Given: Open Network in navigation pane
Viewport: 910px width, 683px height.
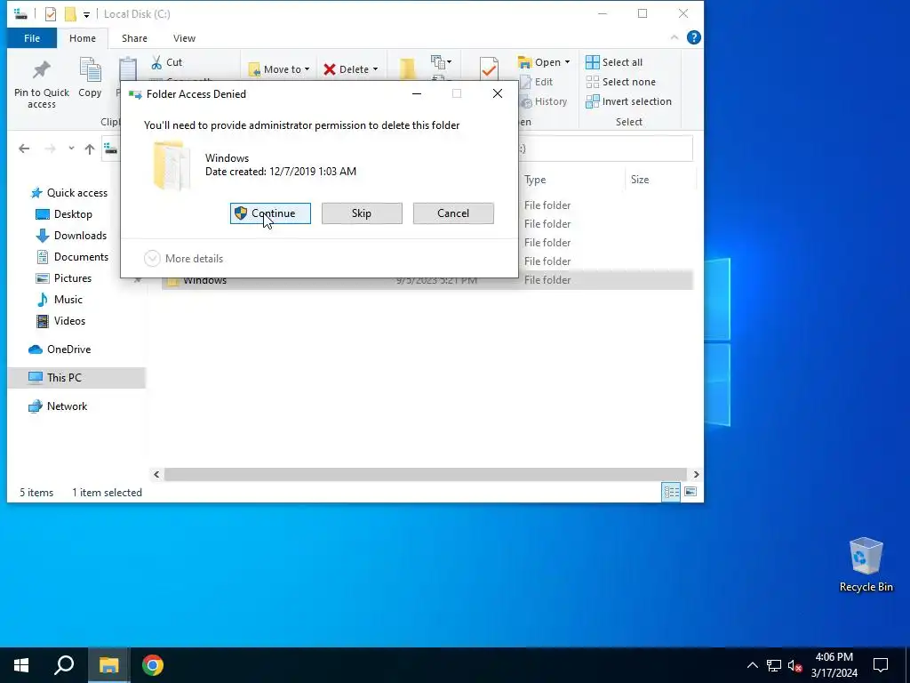Looking at the screenshot, I should pyautogui.click(x=58, y=406).
